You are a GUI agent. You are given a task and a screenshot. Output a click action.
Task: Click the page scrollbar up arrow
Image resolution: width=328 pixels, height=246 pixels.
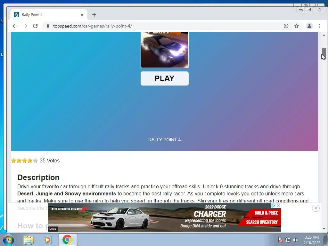point(324,35)
